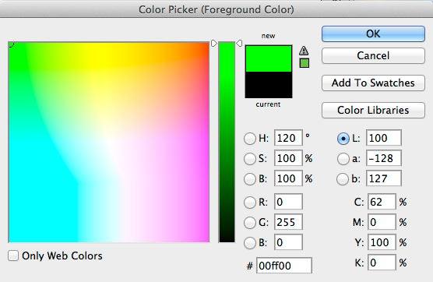The image size is (433, 282).
Task: Click the C cyan field showing 62
Action: pyautogui.click(x=382, y=202)
